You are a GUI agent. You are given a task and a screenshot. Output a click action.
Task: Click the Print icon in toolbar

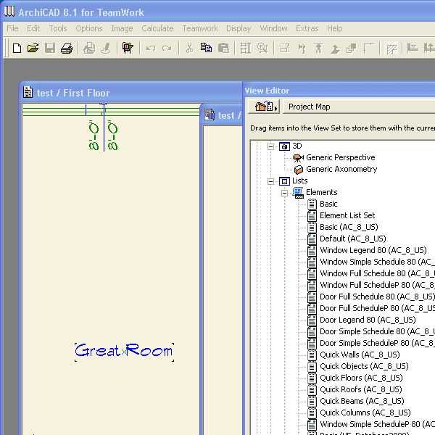click(x=67, y=49)
